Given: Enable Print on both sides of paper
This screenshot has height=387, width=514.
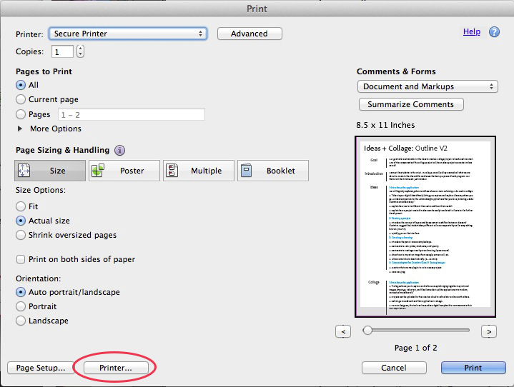Looking at the screenshot, I should click(21, 259).
